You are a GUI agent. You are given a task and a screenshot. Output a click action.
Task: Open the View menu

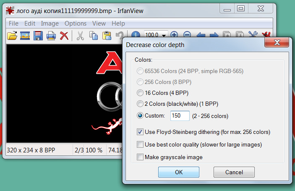click(99, 24)
